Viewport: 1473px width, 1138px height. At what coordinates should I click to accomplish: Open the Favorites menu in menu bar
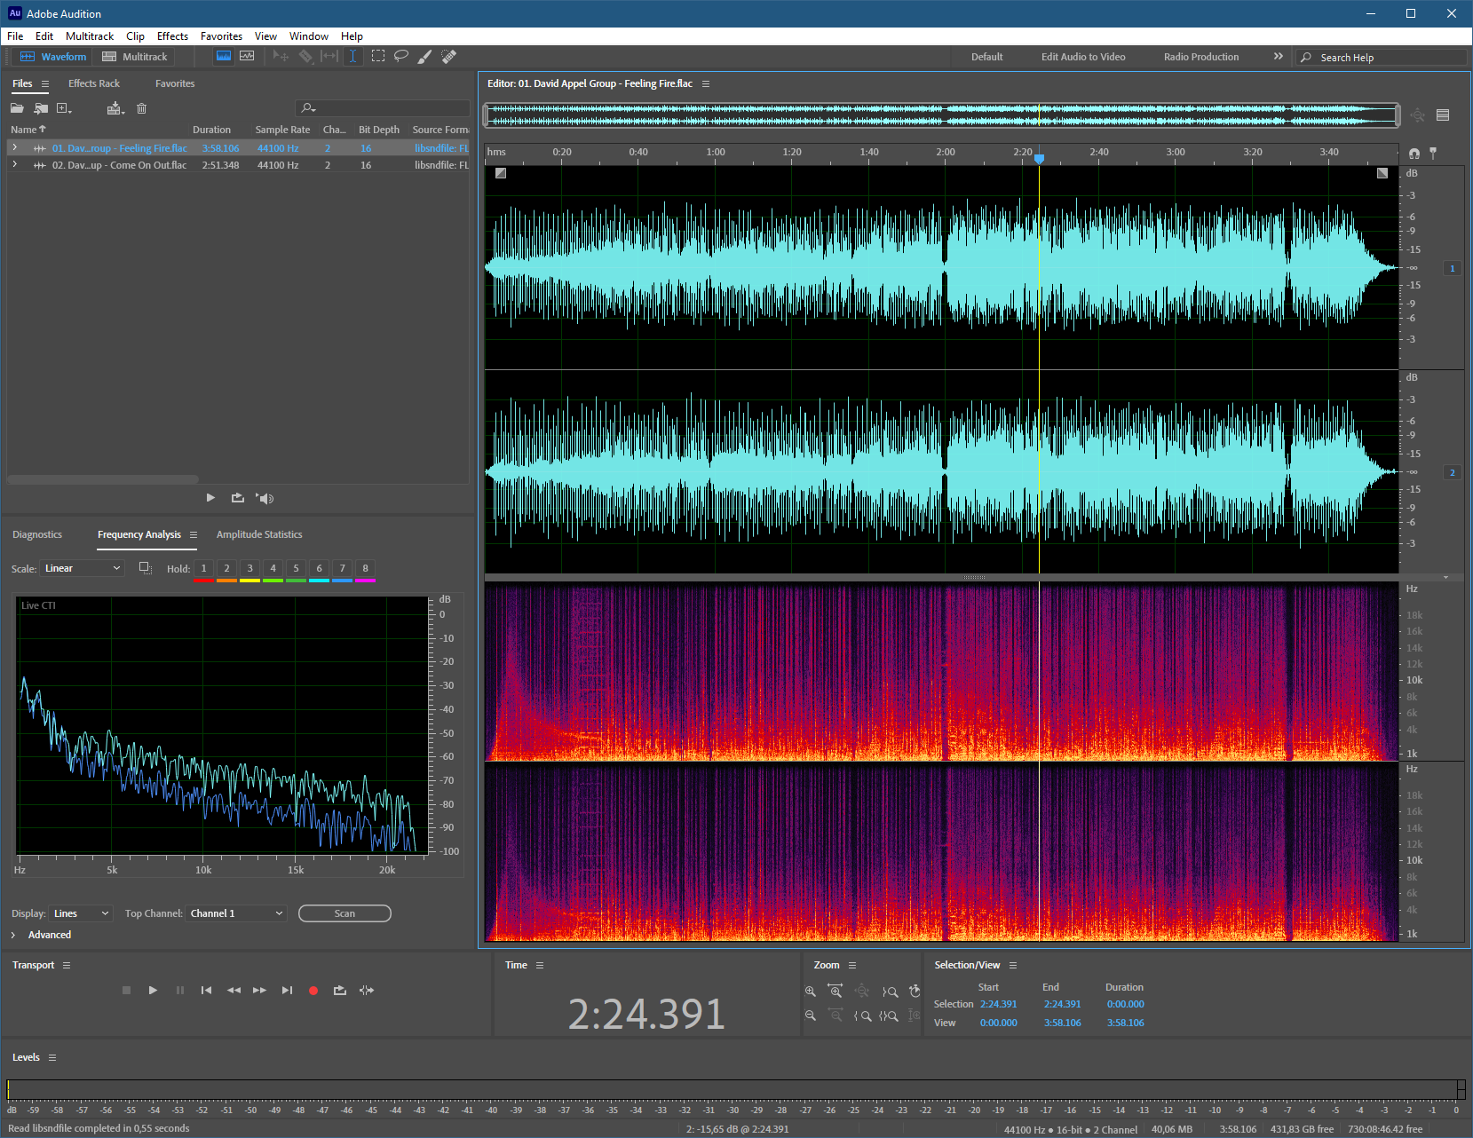pyautogui.click(x=221, y=36)
